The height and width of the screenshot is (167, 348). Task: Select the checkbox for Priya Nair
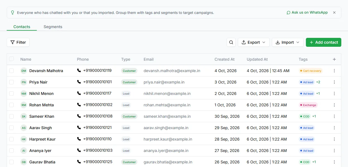11,82
